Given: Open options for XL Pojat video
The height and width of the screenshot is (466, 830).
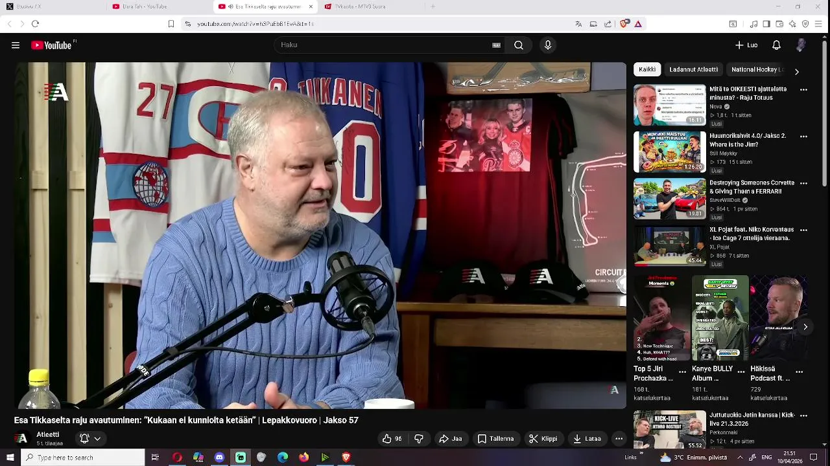Looking at the screenshot, I should (x=803, y=230).
